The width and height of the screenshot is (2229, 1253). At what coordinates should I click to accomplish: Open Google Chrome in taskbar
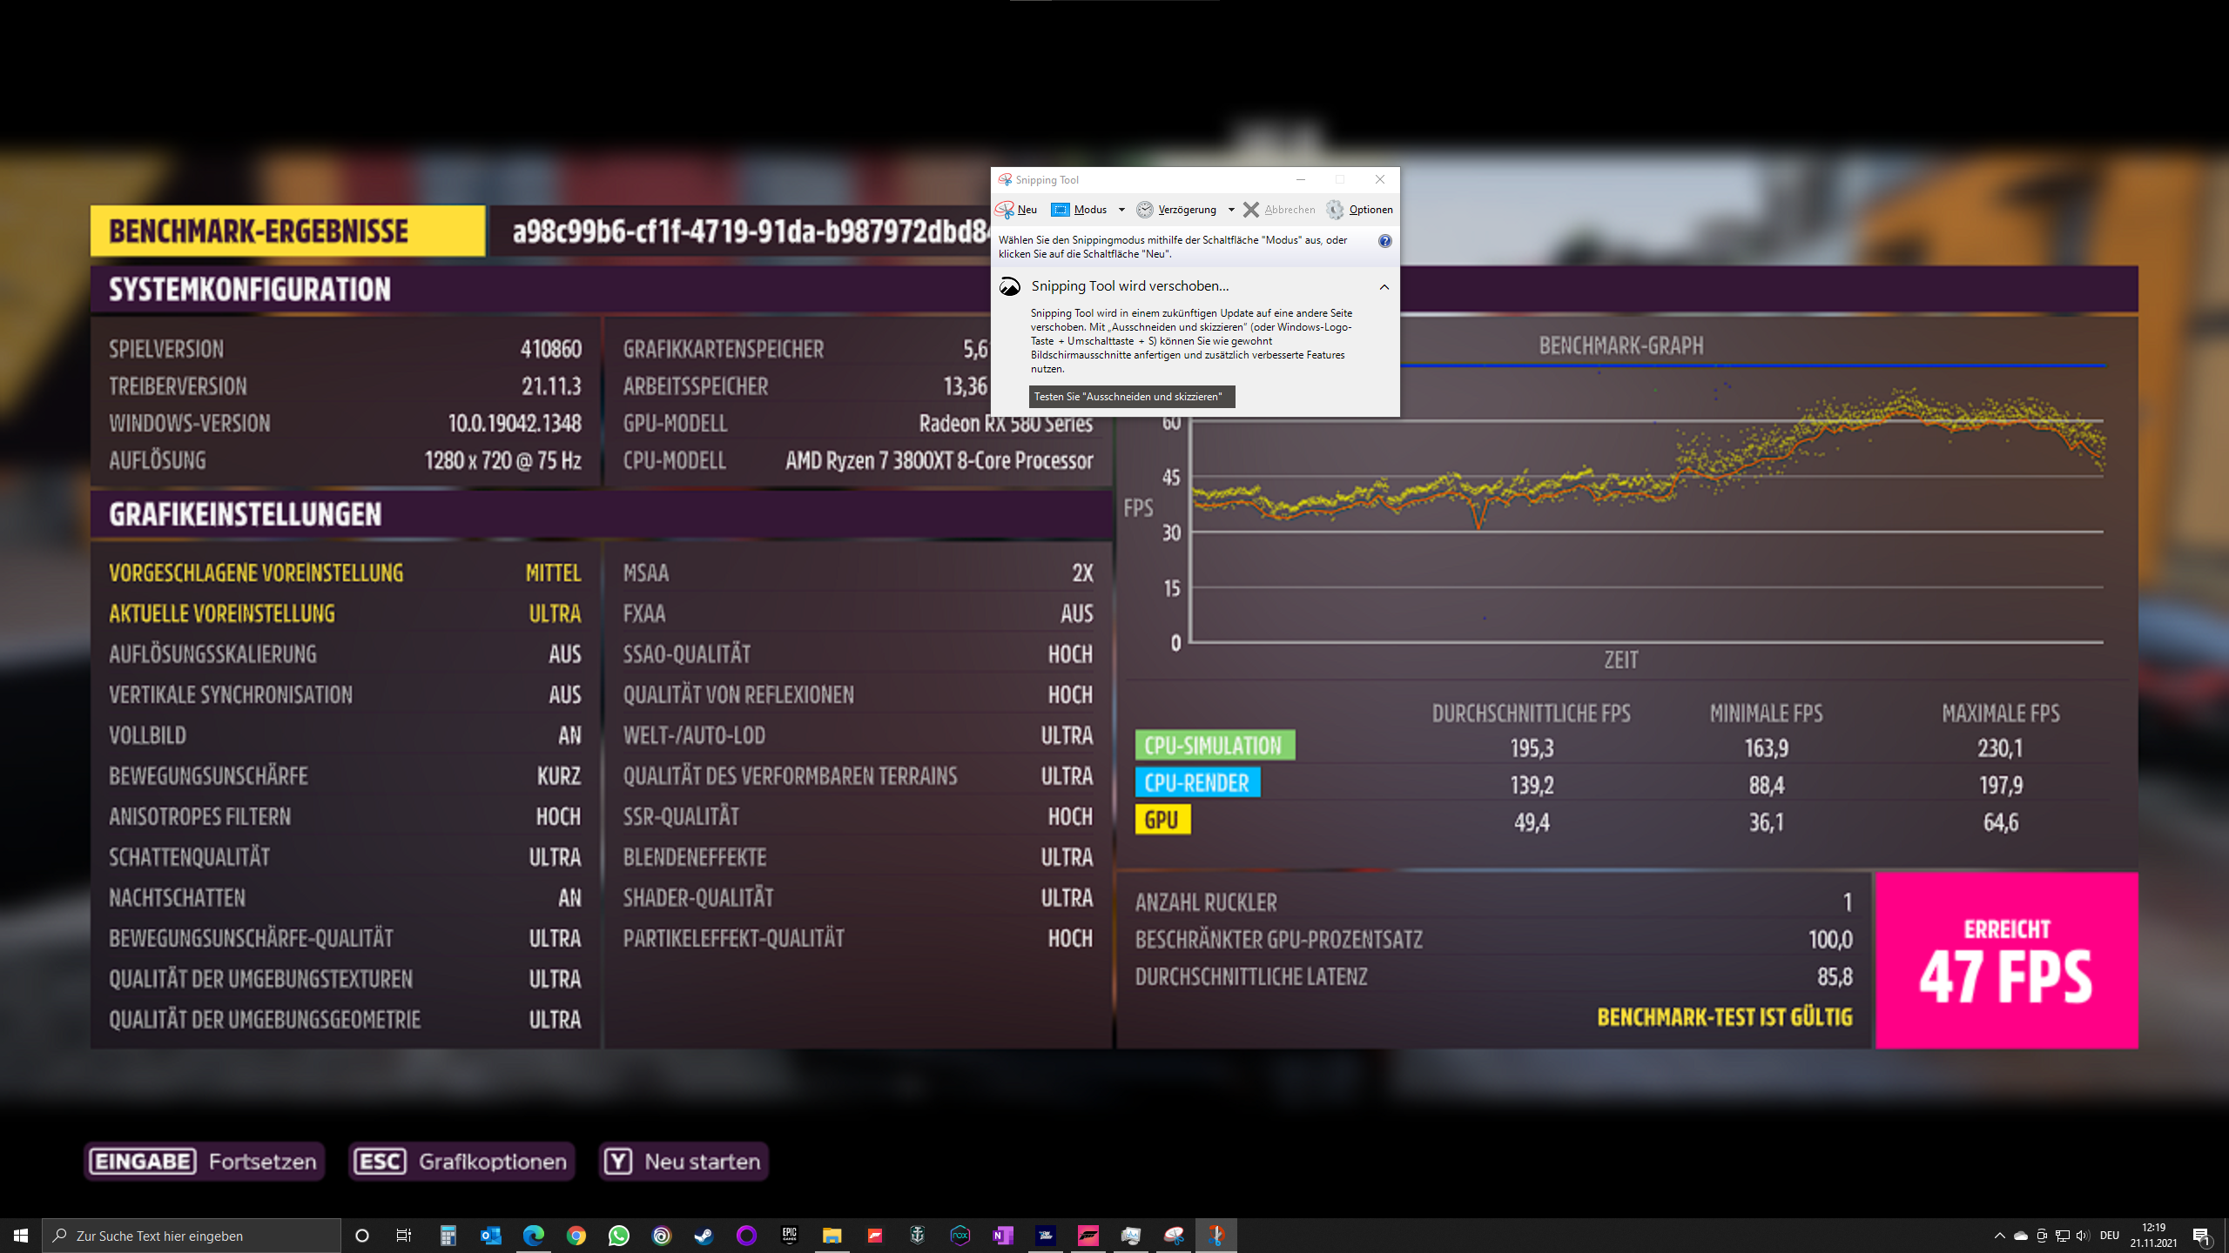click(x=576, y=1236)
